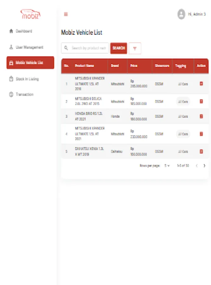211x285 pixels.
Task: Click the Daihatsu brand cell
Action: 117,151
